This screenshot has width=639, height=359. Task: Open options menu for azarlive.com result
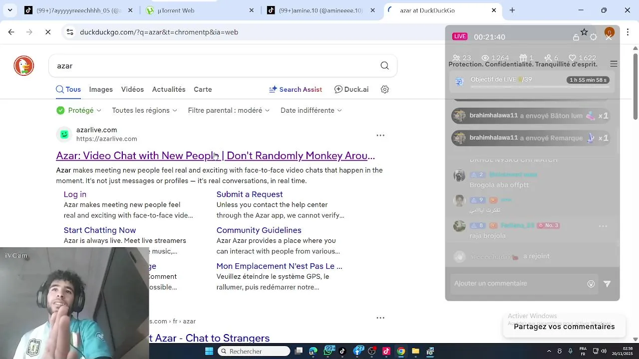[x=380, y=135]
